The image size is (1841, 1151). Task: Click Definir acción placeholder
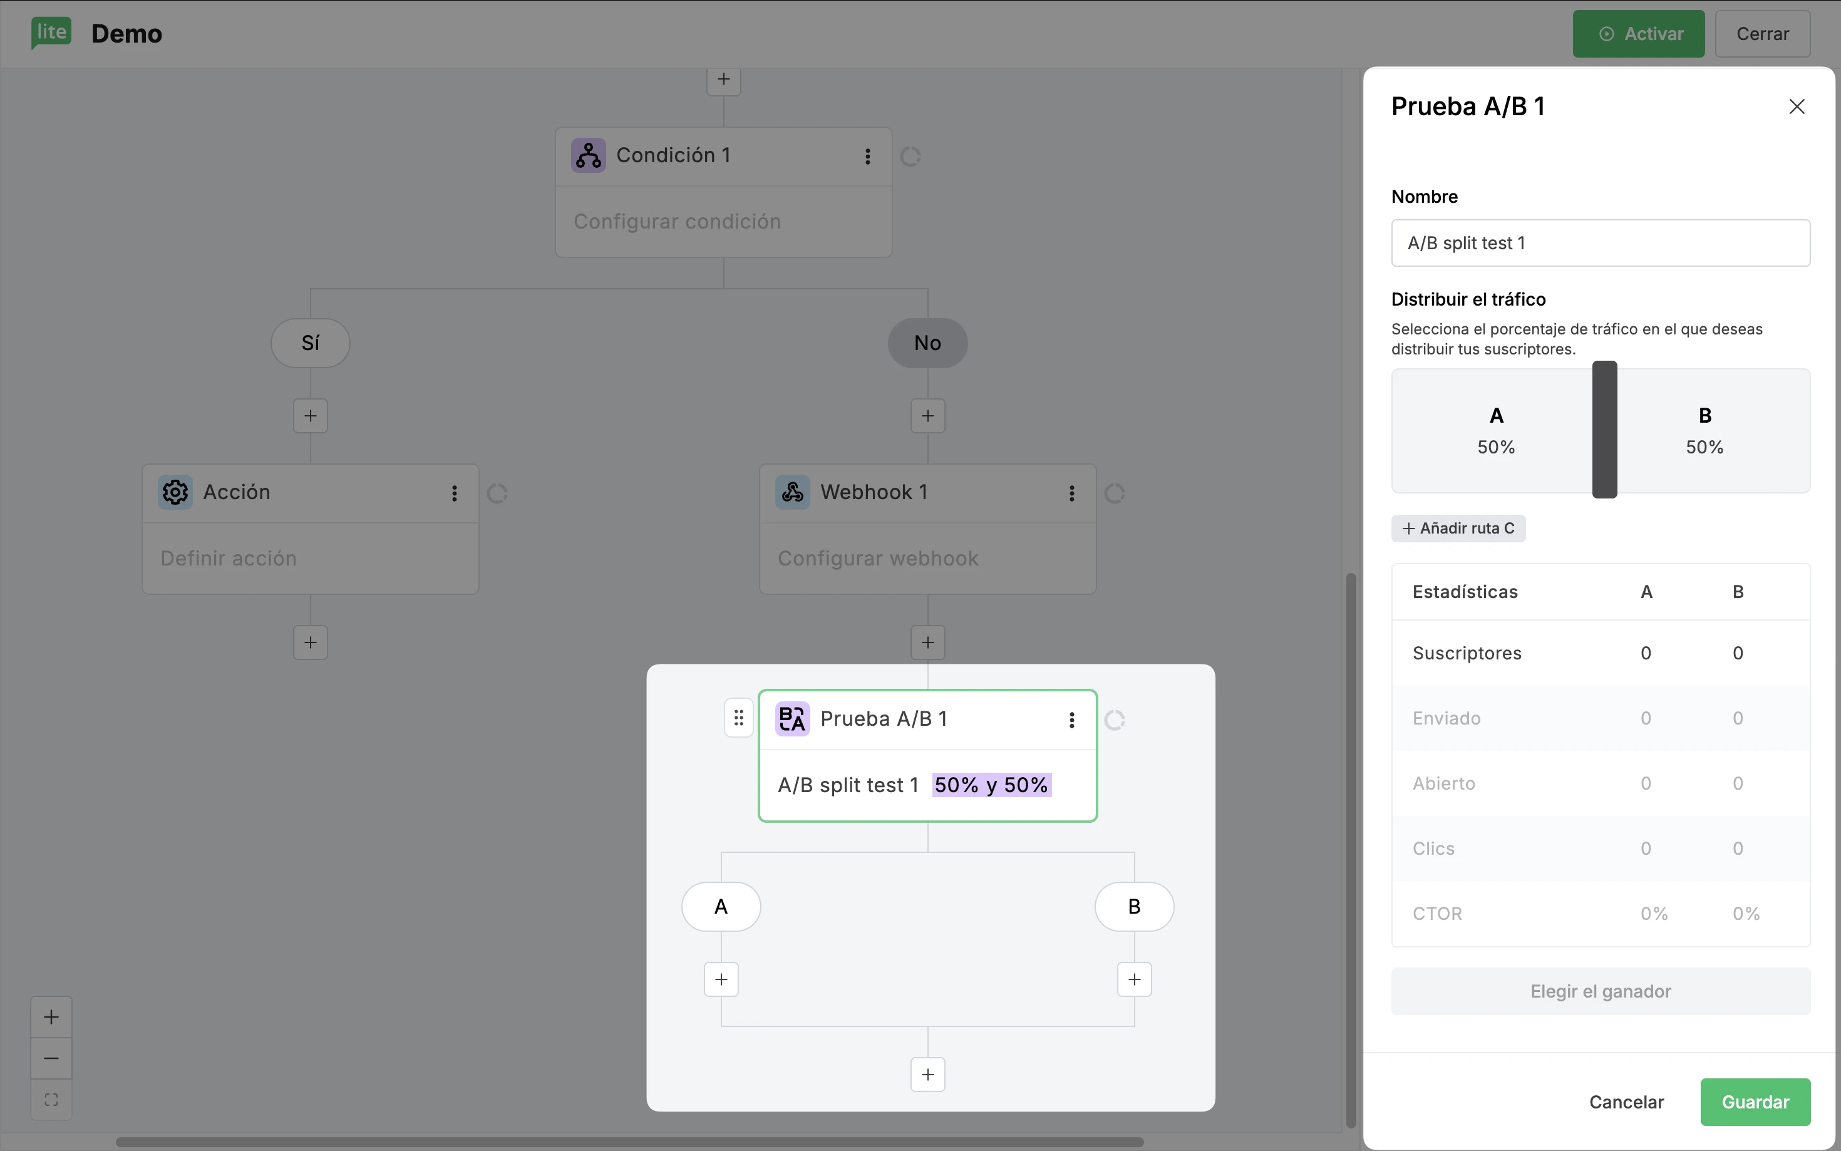(x=229, y=559)
